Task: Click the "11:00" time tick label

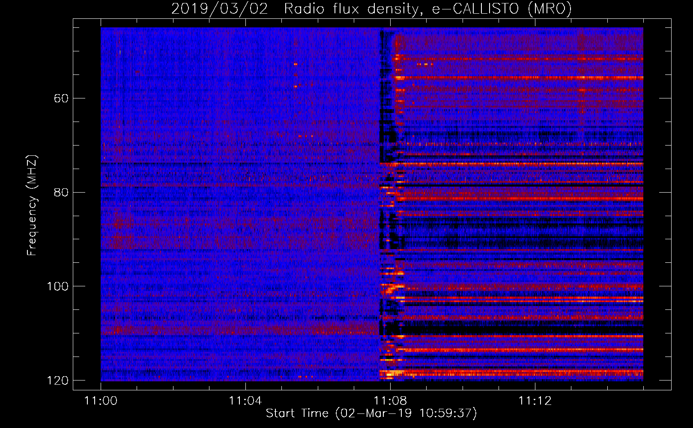Action: point(101,401)
